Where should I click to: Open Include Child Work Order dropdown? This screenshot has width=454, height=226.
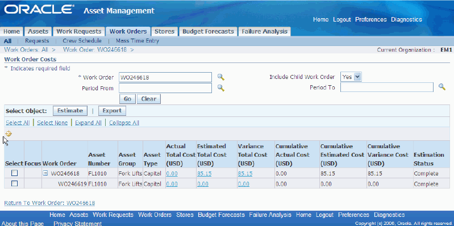click(351, 77)
